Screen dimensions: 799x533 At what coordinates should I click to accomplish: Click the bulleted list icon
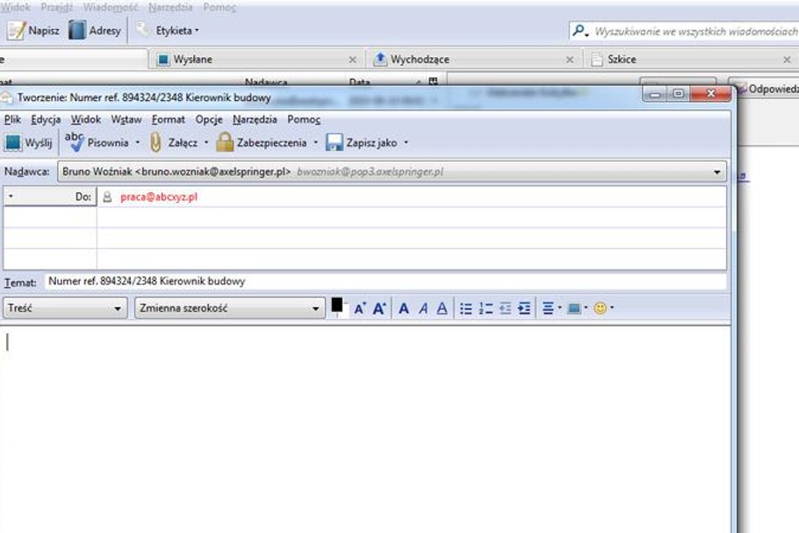(465, 308)
